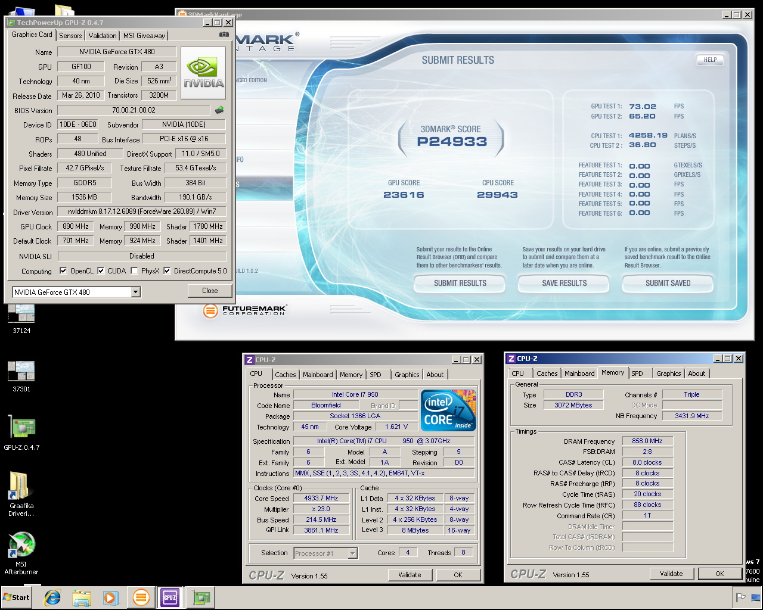The image size is (763, 610).
Task: Click the NVIDIA SLI Disabled field
Action: point(142,256)
